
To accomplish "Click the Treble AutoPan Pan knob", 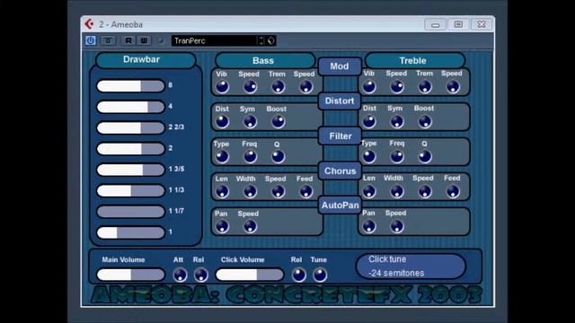I will coord(369,226).
